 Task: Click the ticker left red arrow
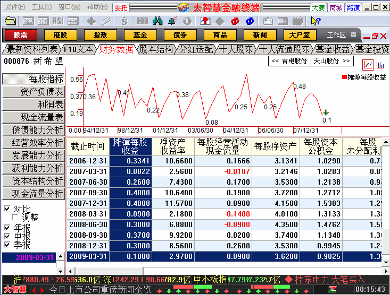[35, 290]
